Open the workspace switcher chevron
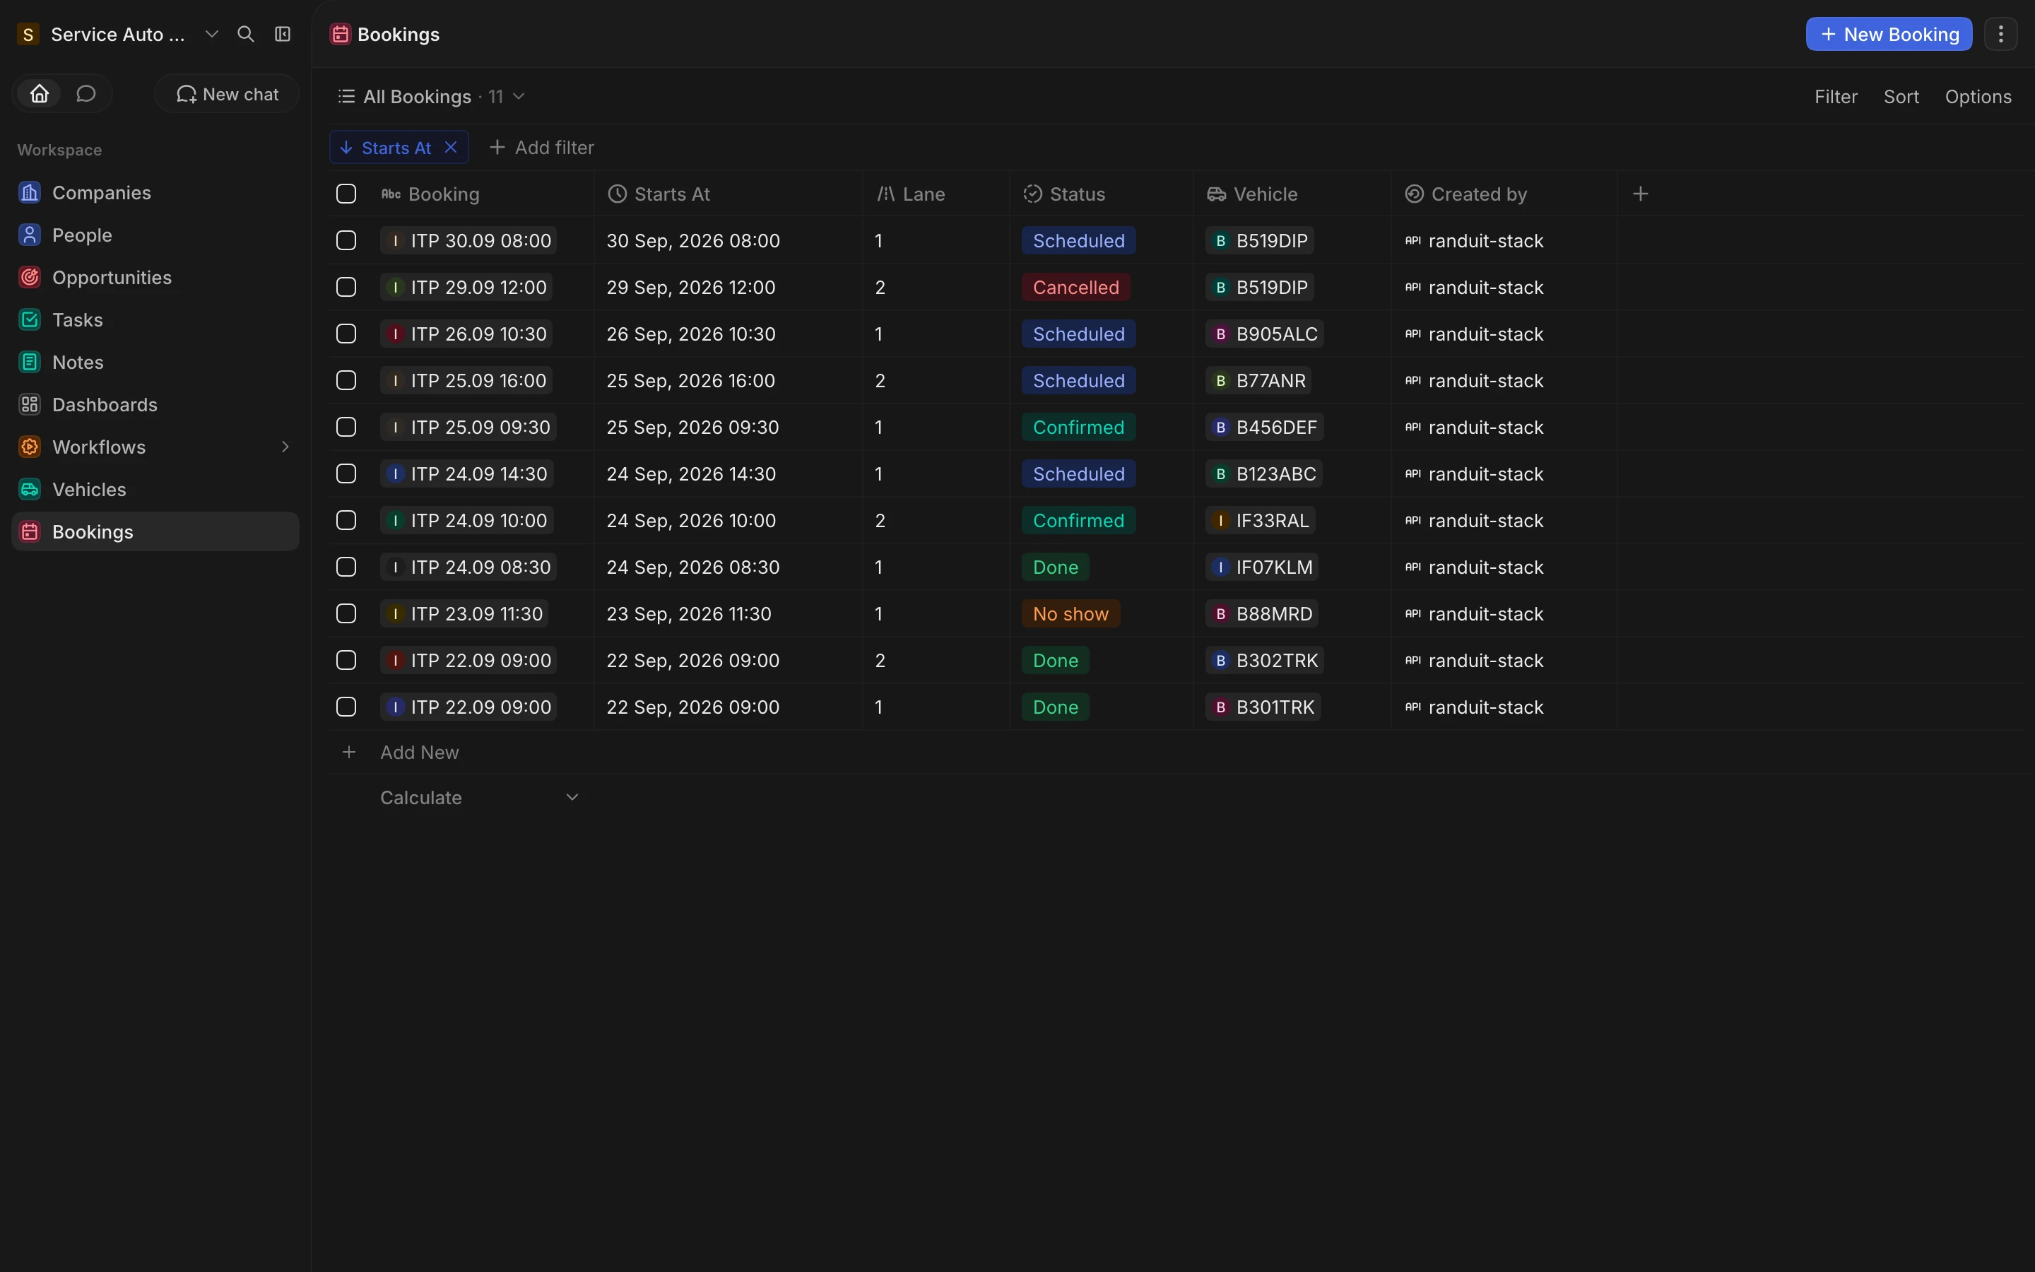 [x=212, y=35]
